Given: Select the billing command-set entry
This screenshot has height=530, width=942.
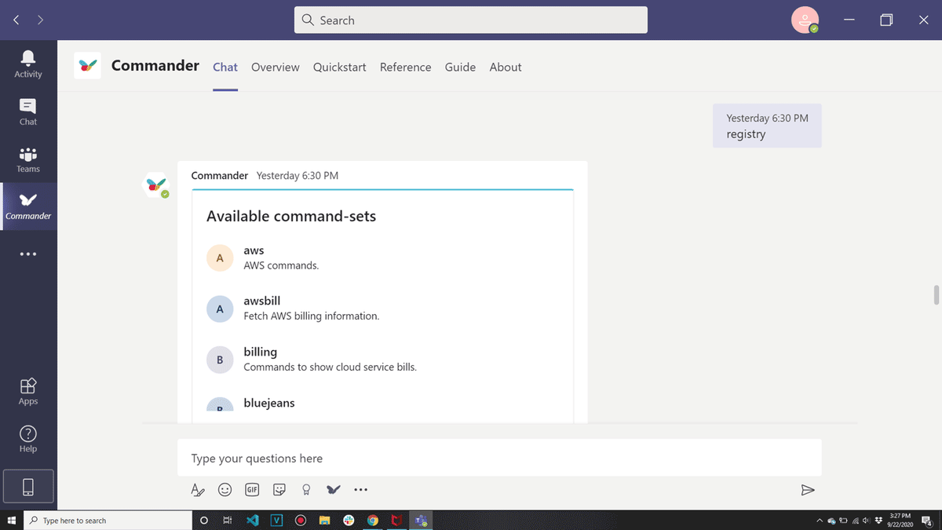Looking at the screenshot, I should 261,353.
